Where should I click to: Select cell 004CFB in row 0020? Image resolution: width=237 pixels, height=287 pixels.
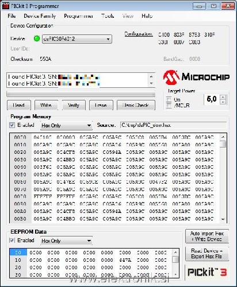[x=66, y=152]
